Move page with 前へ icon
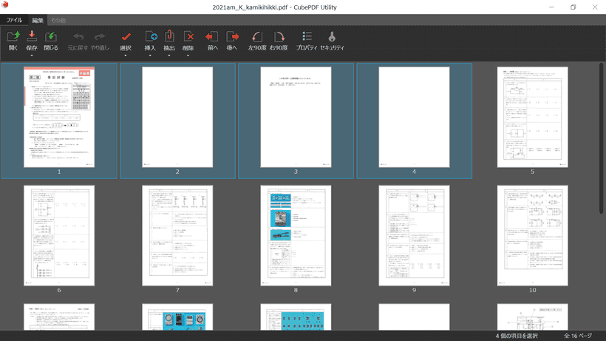The image size is (606, 341). (x=212, y=37)
